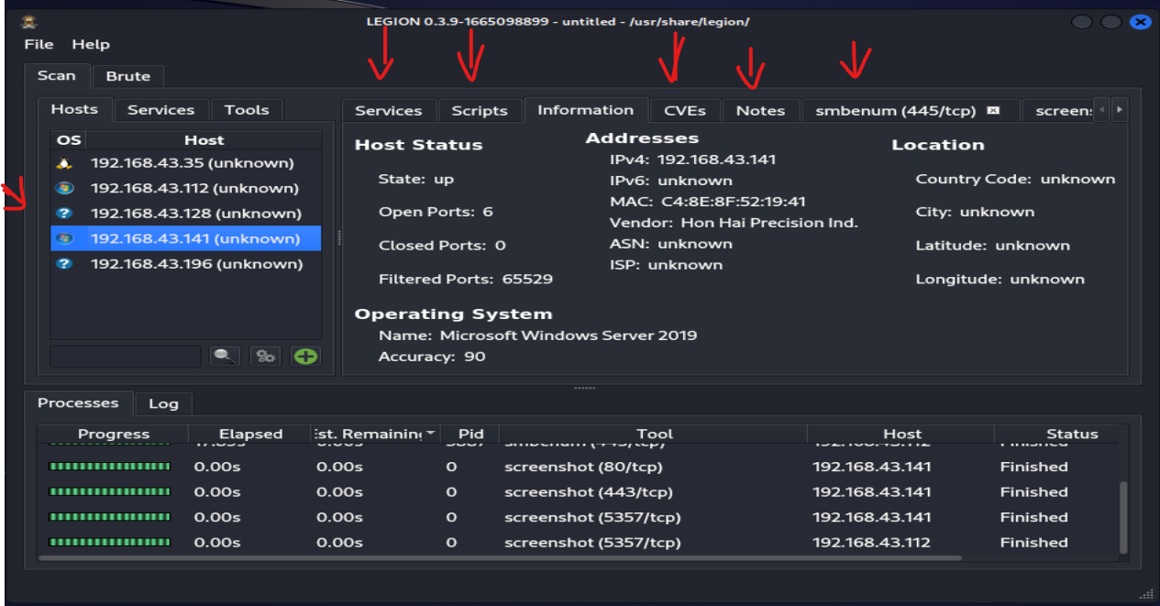Open the Help menu
The height and width of the screenshot is (606, 1160).
tap(91, 44)
